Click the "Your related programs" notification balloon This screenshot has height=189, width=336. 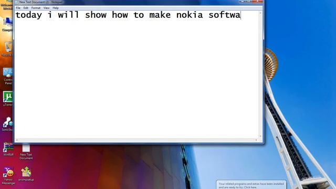click(x=251, y=185)
